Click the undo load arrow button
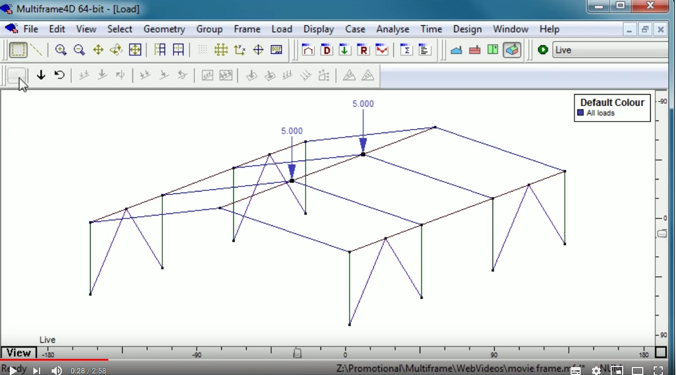676x375 pixels. pyautogui.click(x=59, y=75)
